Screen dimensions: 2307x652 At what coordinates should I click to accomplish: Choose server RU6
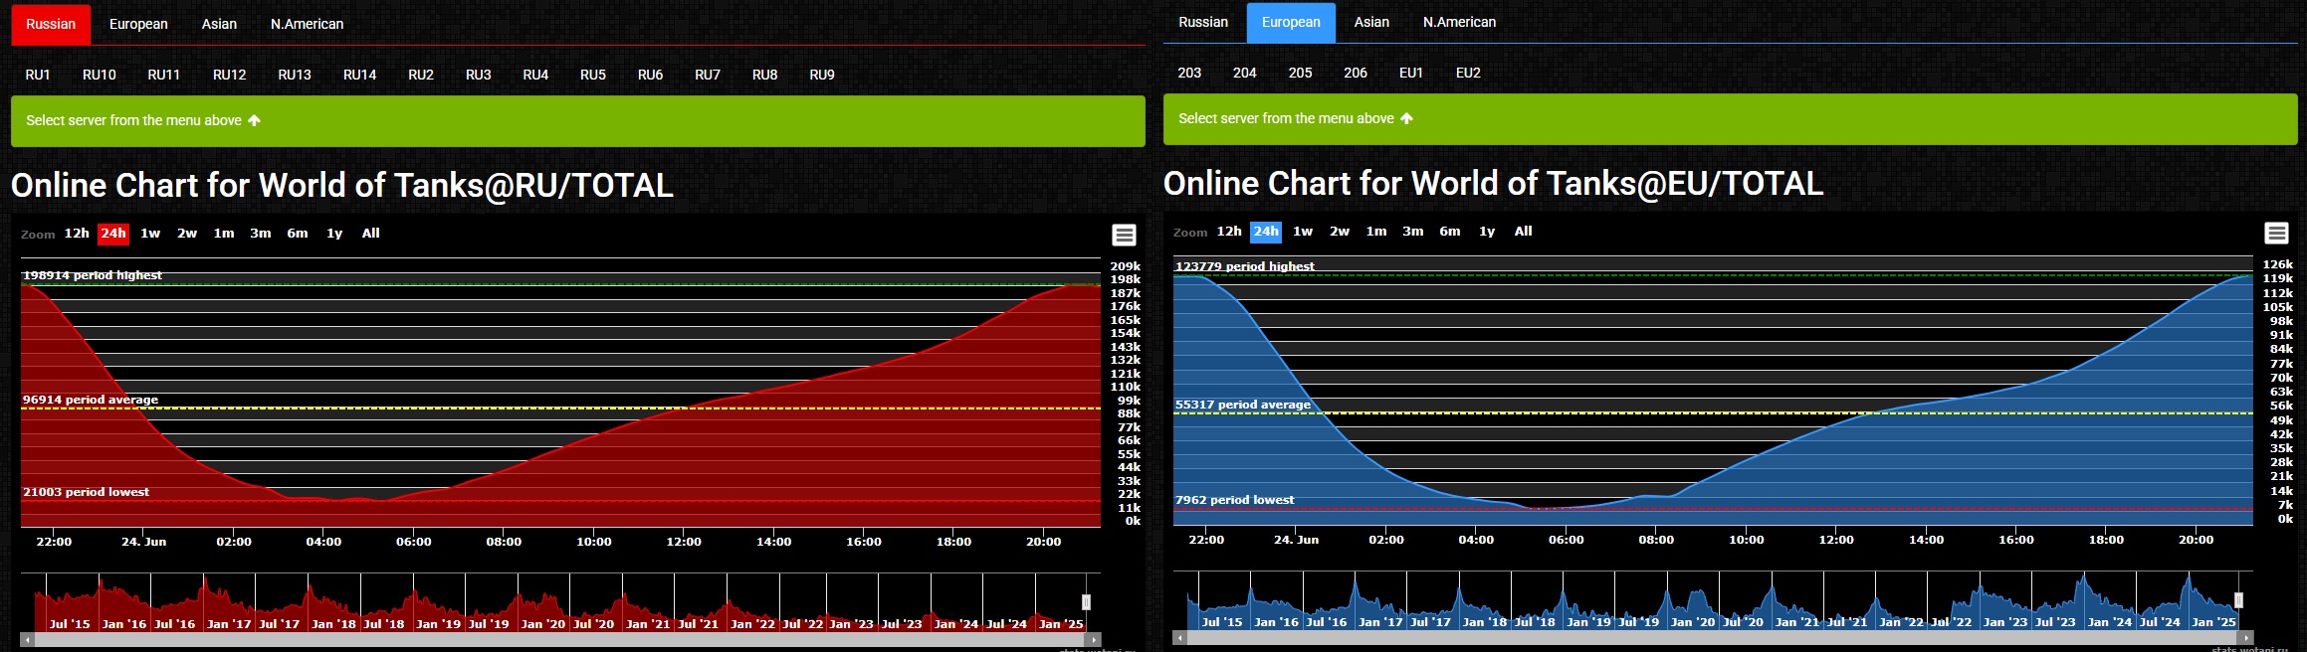(650, 75)
